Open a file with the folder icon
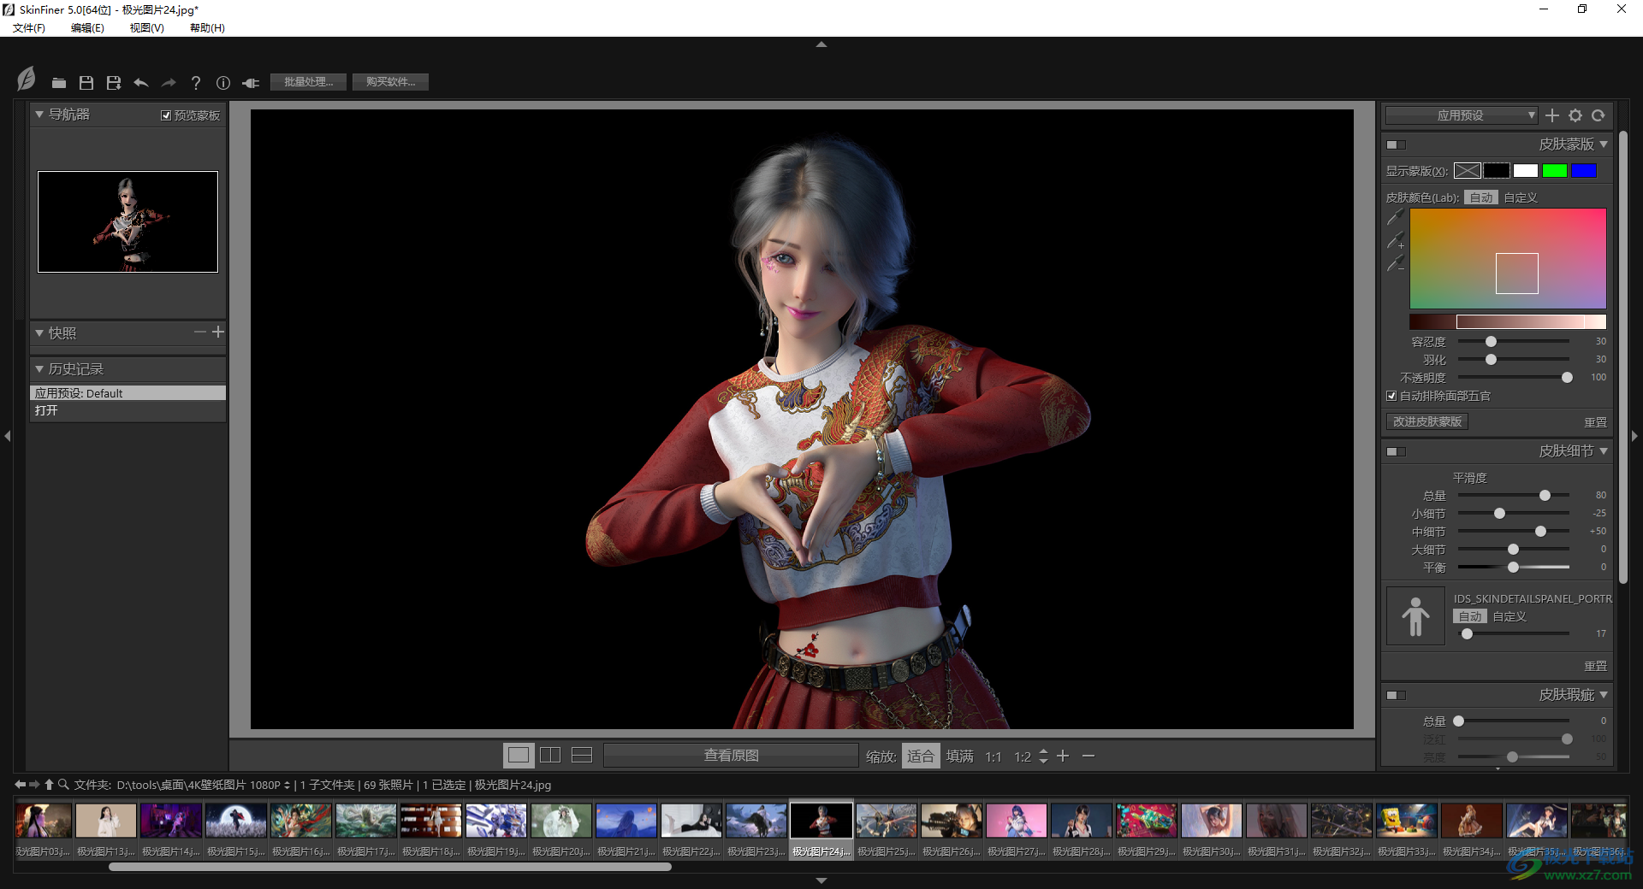Viewport: 1643px width, 889px height. tap(58, 83)
